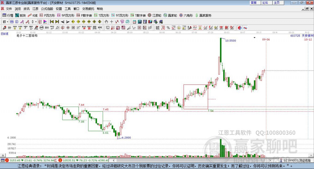The image size is (314, 169).
Task: Click the 客服 customer service button
Action: click(255, 2)
